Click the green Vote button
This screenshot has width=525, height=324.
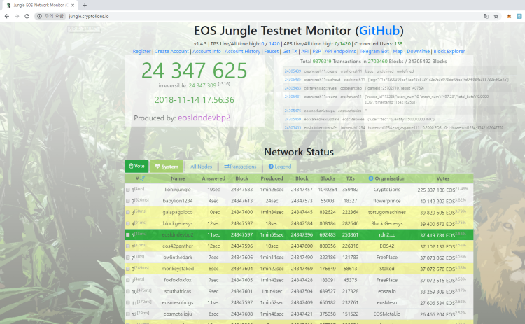136,166
